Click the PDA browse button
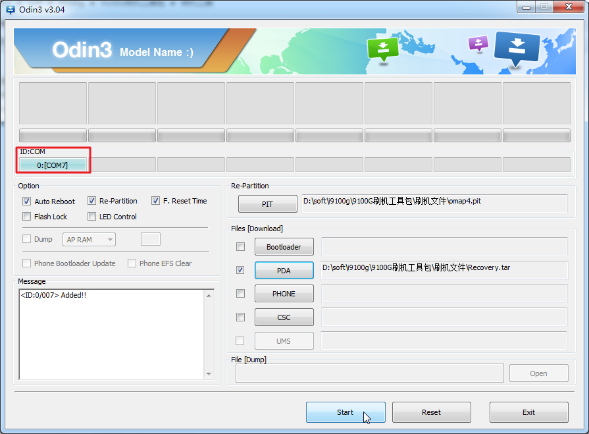The image size is (589, 434). (x=284, y=271)
